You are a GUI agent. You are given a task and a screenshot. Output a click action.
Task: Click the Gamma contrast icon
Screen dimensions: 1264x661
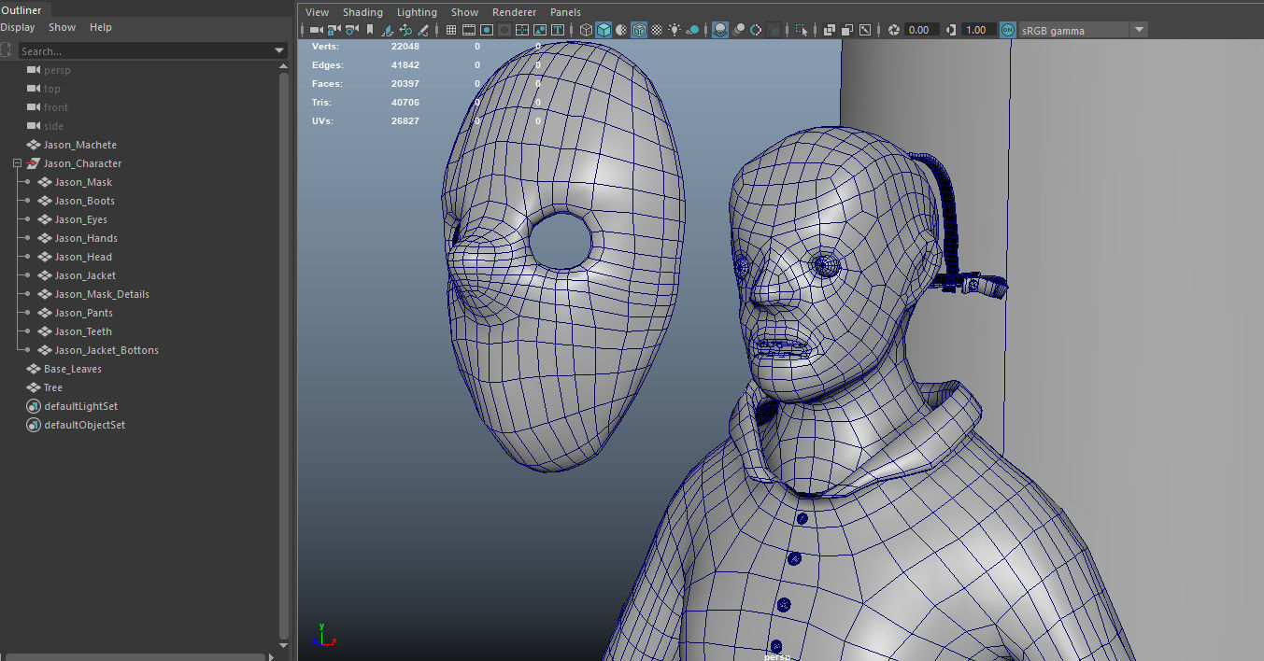click(951, 30)
